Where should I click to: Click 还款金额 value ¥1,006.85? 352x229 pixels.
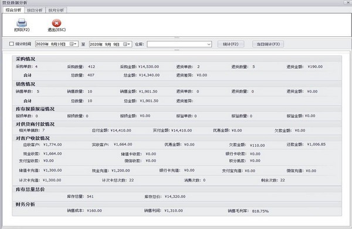click(x=316, y=144)
